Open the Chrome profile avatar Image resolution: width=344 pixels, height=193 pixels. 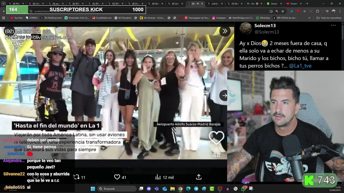pos(334,11)
